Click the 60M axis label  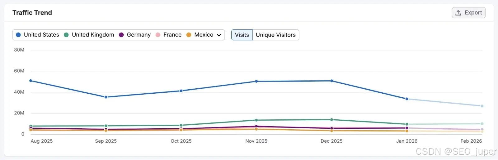pyautogui.click(x=19, y=71)
